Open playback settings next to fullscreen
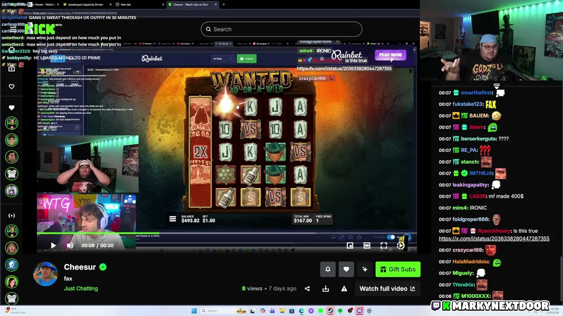563x316 pixels. (401, 245)
